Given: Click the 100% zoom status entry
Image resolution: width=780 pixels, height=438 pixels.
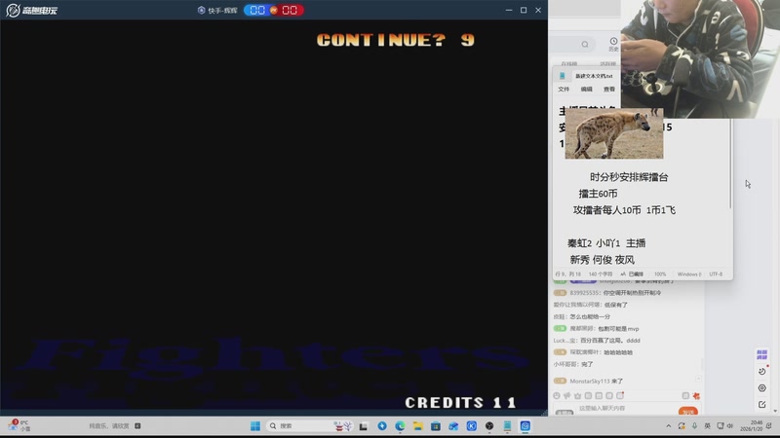Looking at the screenshot, I should [660, 274].
